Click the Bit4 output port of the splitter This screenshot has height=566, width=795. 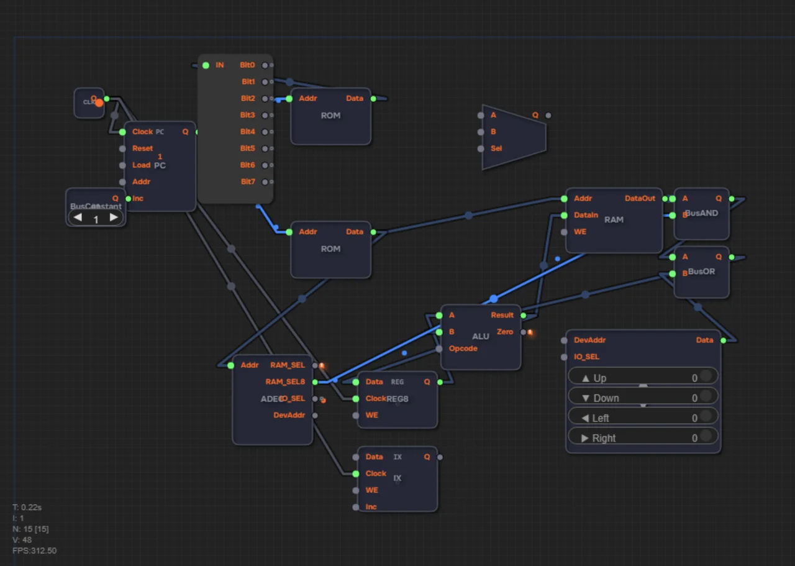[x=265, y=132]
